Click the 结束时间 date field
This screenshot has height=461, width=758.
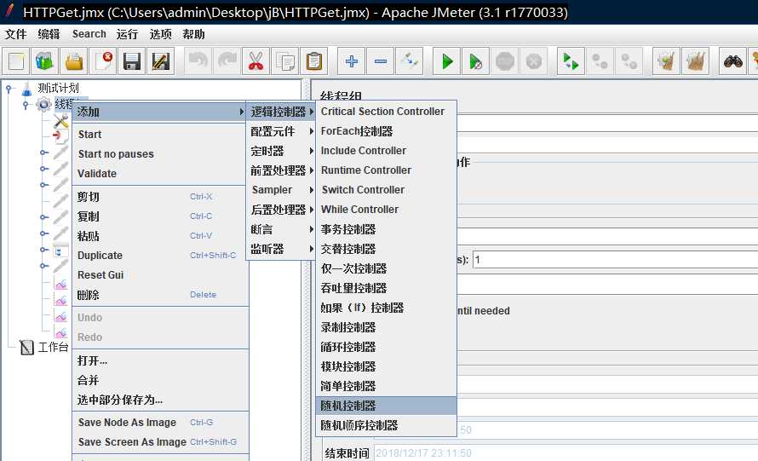pyautogui.click(x=566, y=453)
